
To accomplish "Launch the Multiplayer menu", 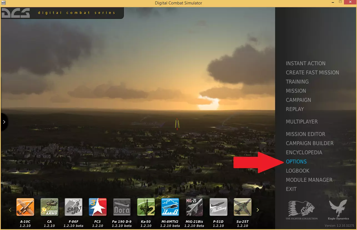I will point(302,122).
